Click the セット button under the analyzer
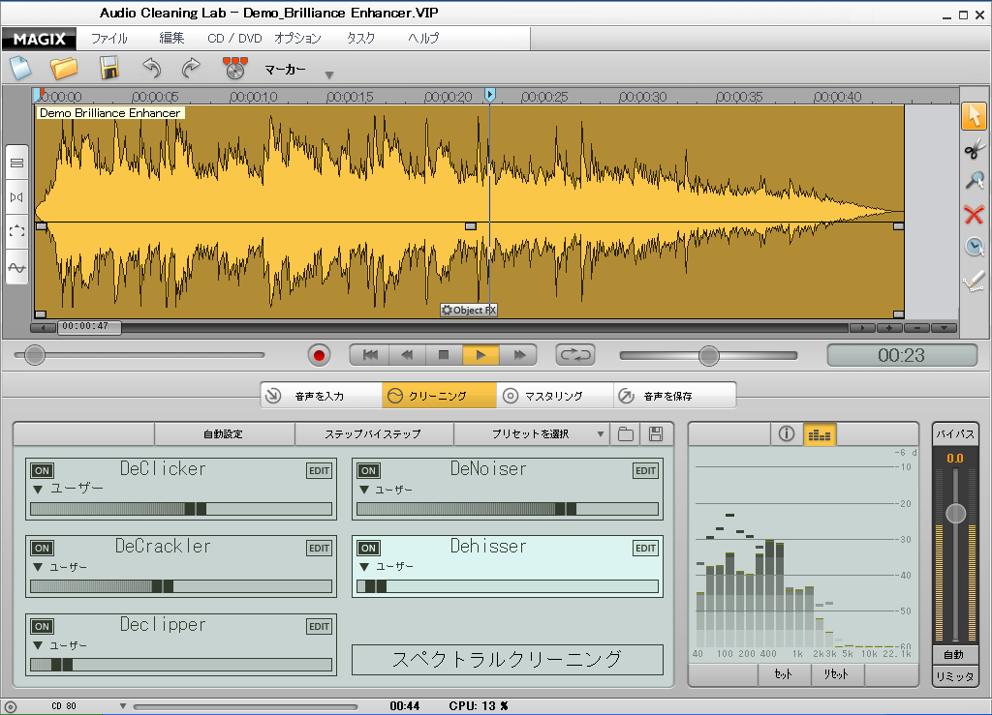Screen dimensions: 992x715 coord(784,674)
